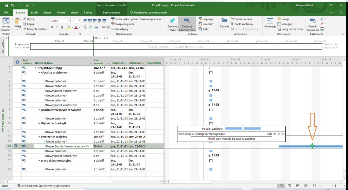Viewport: 348px width, 190px height.
Task: Click the Malarz formatów brush
Action: [x=24, y=29]
